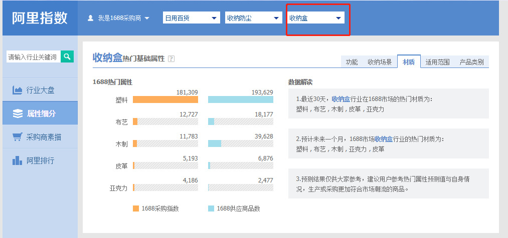Viewport: 508px width, 238px height.
Task: Click the 亚克力 attribute label
Action: 118,188
